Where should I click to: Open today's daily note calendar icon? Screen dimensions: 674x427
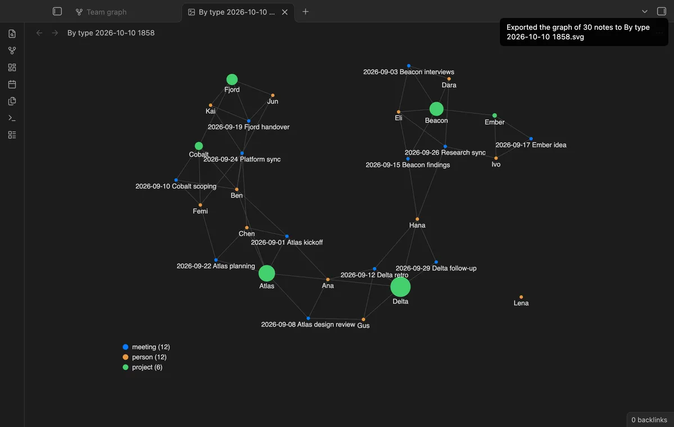[x=12, y=84]
